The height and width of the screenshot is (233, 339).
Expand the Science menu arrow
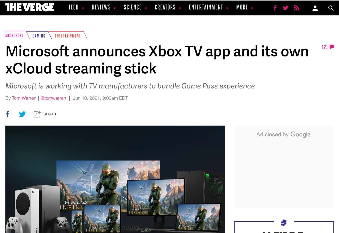(x=146, y=8)
